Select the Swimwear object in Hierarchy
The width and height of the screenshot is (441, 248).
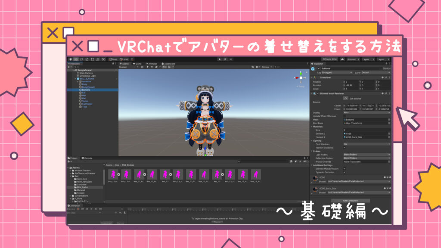(87, 104)
